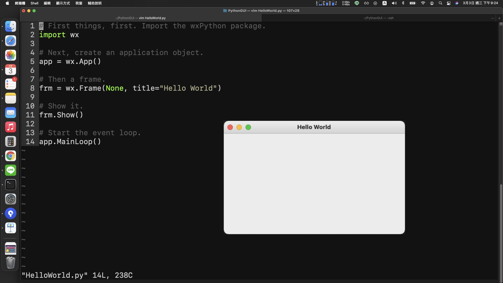Click the Hello World window title bar text

click(x=314, y=127)
